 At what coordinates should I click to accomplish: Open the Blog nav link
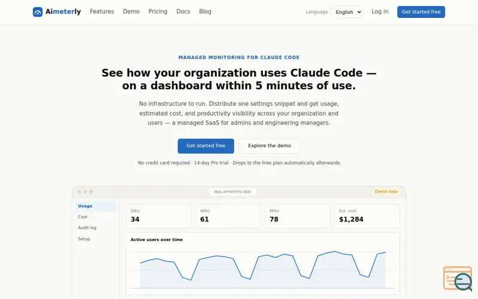tap(205, 11)
